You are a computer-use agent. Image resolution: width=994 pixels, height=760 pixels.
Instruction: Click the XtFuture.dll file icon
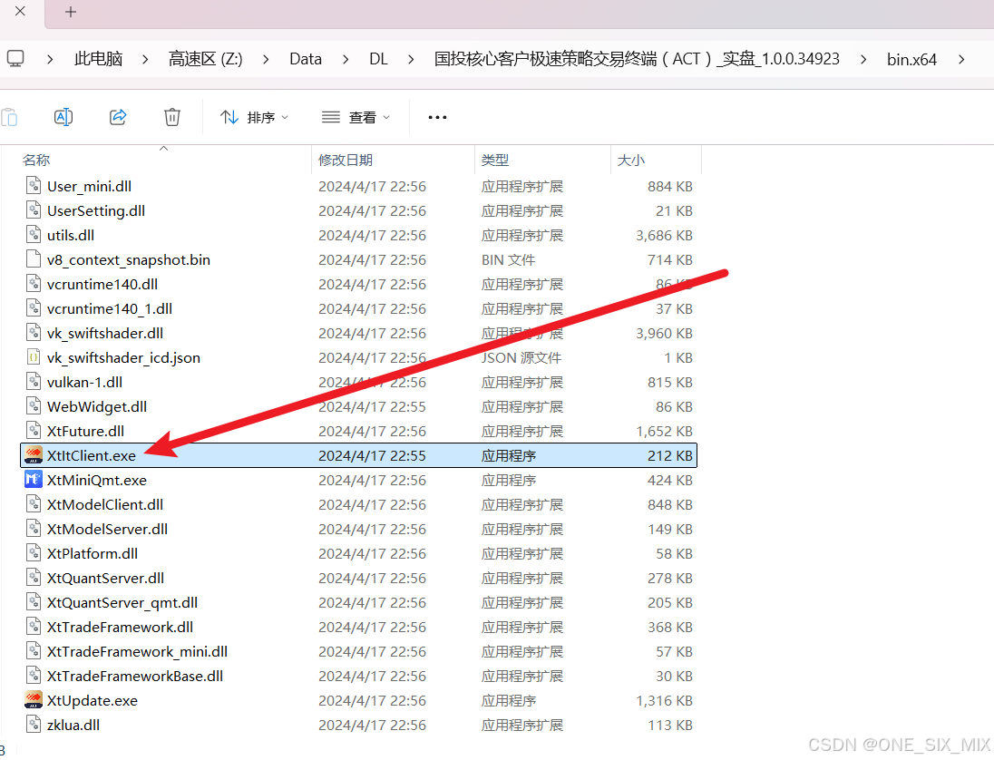[x=33, y=431]
